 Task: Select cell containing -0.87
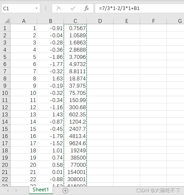tap(50, 122)
